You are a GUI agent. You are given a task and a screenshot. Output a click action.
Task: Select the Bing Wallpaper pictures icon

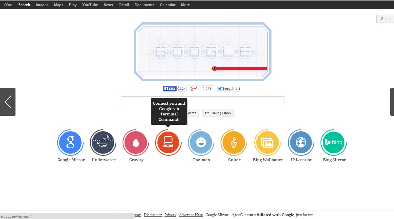point(267,143)
